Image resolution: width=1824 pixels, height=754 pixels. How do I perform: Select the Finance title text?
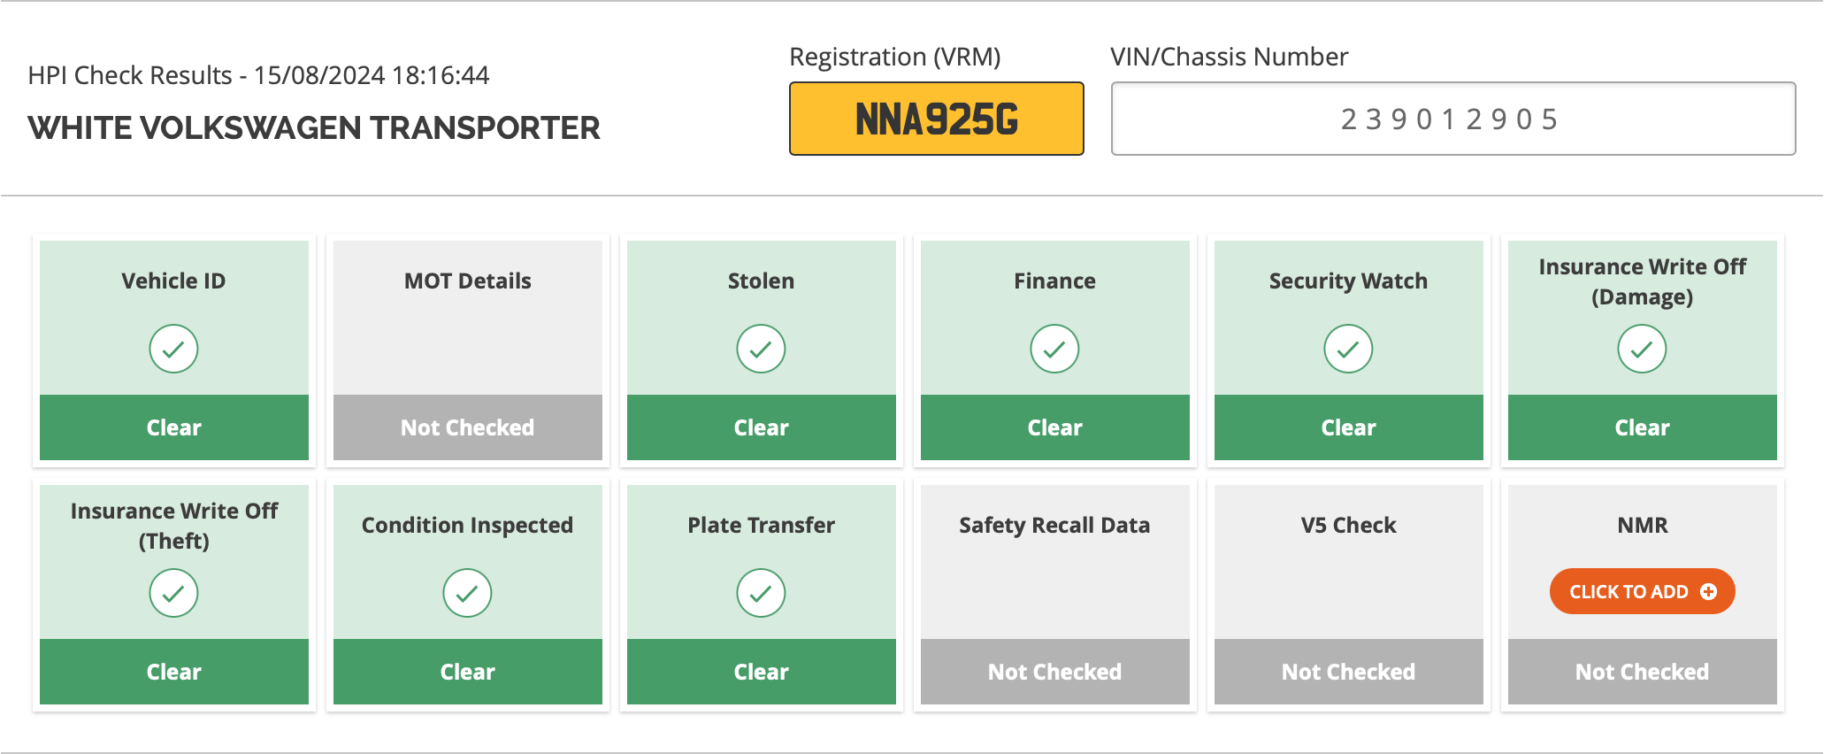(x=1054, y=281)
